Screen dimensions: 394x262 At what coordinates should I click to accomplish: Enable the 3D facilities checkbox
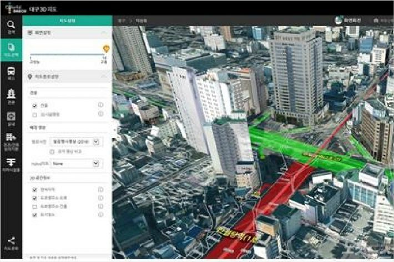[x=34, y=114]
